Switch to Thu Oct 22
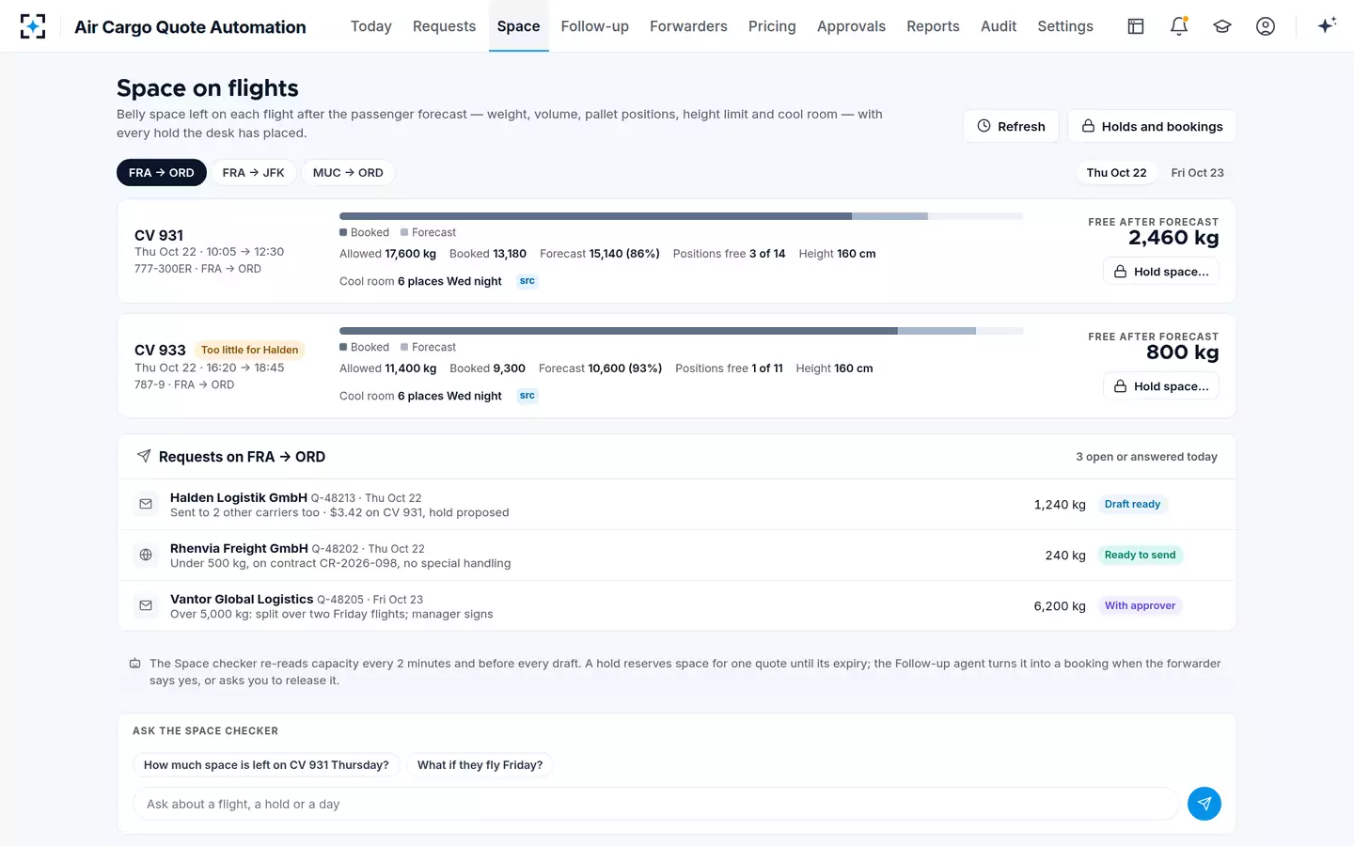The width and height of the screenshot is (1354, 846). (x=1117, y=173)
